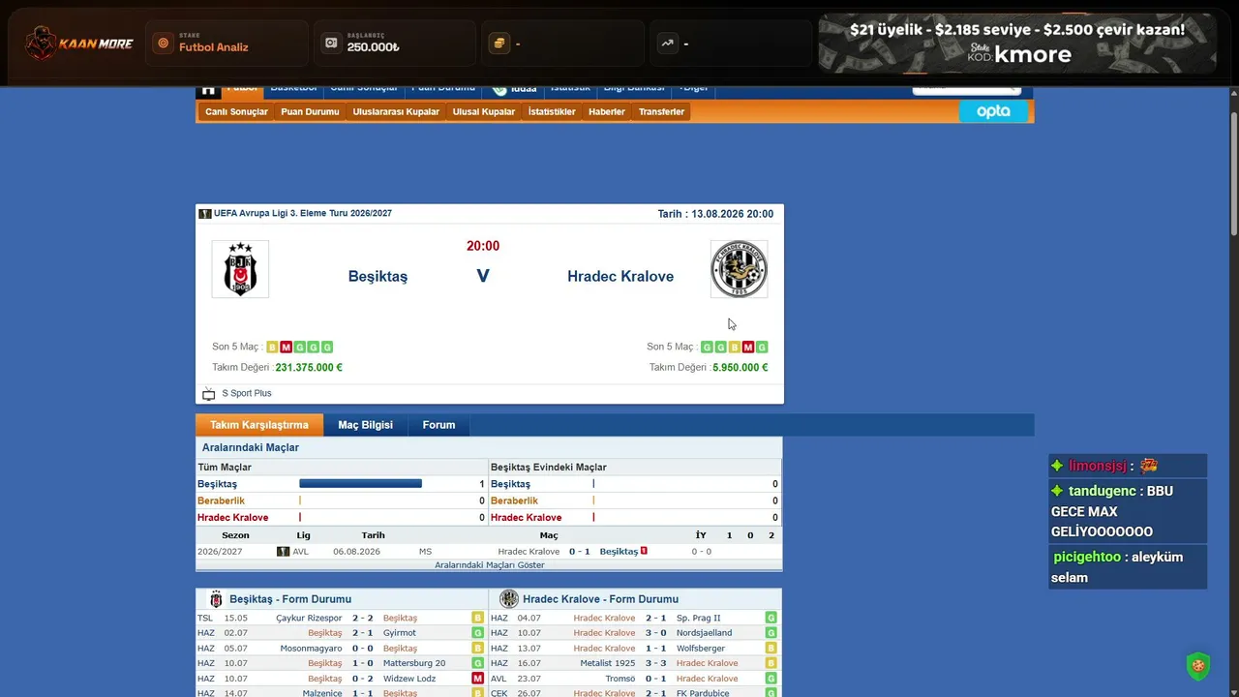Click the yellow B badge in Beşiktaş's Son 5 Maç
The width and height of the screenshot is (1239, 697).
pyautogui.click(x=272, y=347)
